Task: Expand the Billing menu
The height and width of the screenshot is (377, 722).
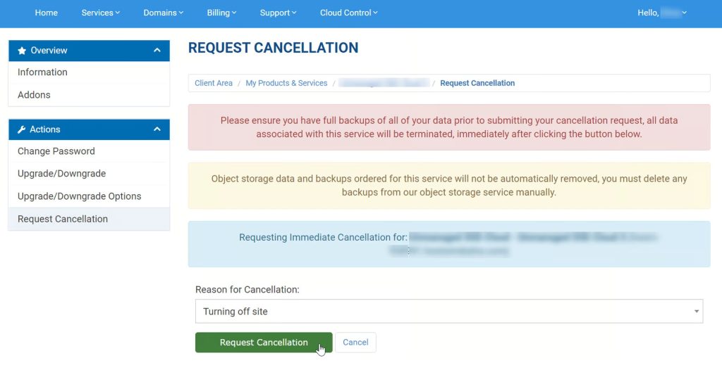Action: click(x=221, y=13)
